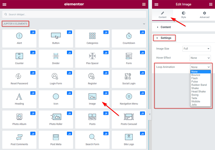Open the Hover Effect dropdown
The image size is (215, 150).
tap(200, 58)
